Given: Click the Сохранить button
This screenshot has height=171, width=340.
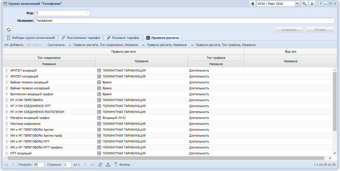Looking at the screenshot, I should click(x=289, y=30).
